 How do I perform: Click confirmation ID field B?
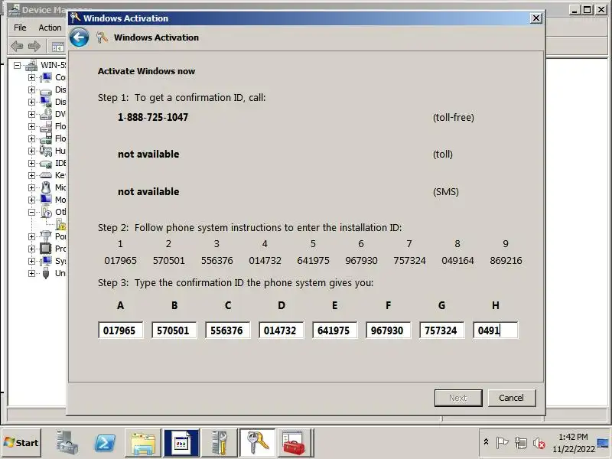point(174,330)
